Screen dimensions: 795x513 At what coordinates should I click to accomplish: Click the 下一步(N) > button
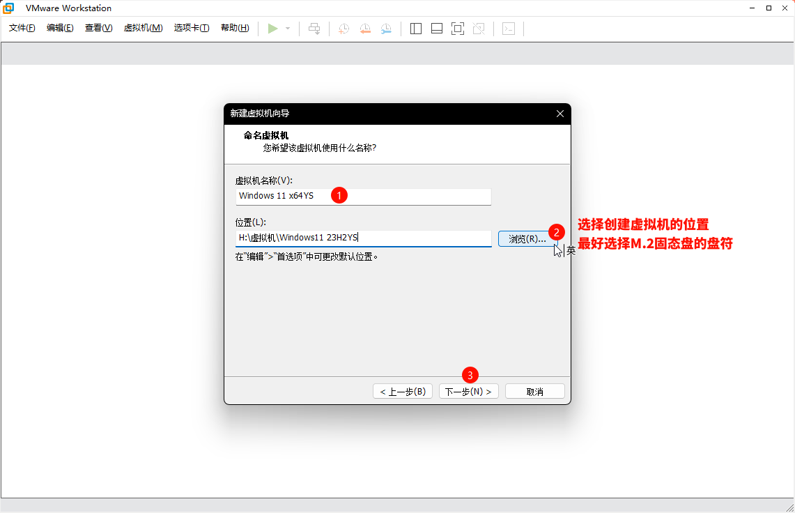pyautogui.click(x=468, y=392)
